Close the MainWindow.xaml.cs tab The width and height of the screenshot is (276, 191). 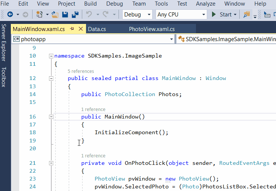81,29
